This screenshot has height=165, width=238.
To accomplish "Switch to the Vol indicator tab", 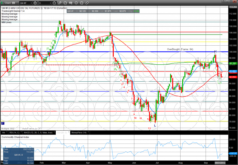I will (3, 133).
